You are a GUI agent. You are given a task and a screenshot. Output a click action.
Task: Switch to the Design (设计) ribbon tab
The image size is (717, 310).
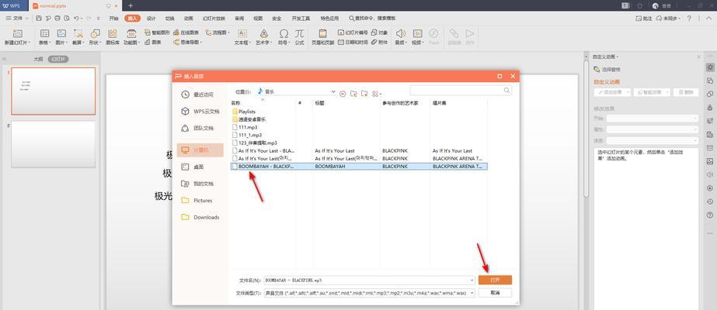tap(151, 19)
